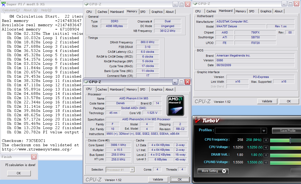Image resolution: width=301 pixels, height=184 pixels.
Task: Select Graphics tab in CPU-Z Memory window
Action: (x=157, y=12)
